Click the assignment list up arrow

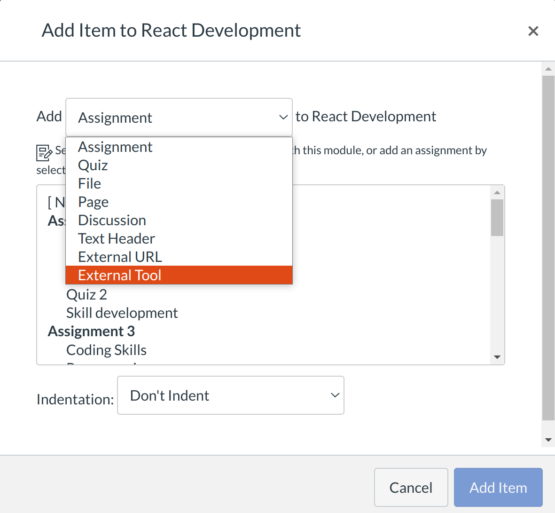[497, 192]
